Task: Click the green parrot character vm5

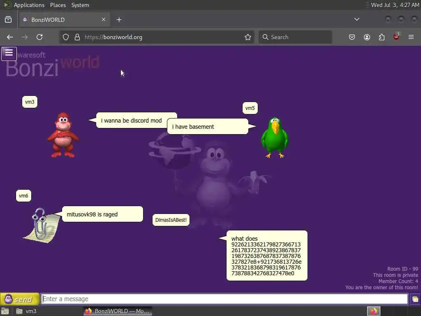Action: click(275, 137)
